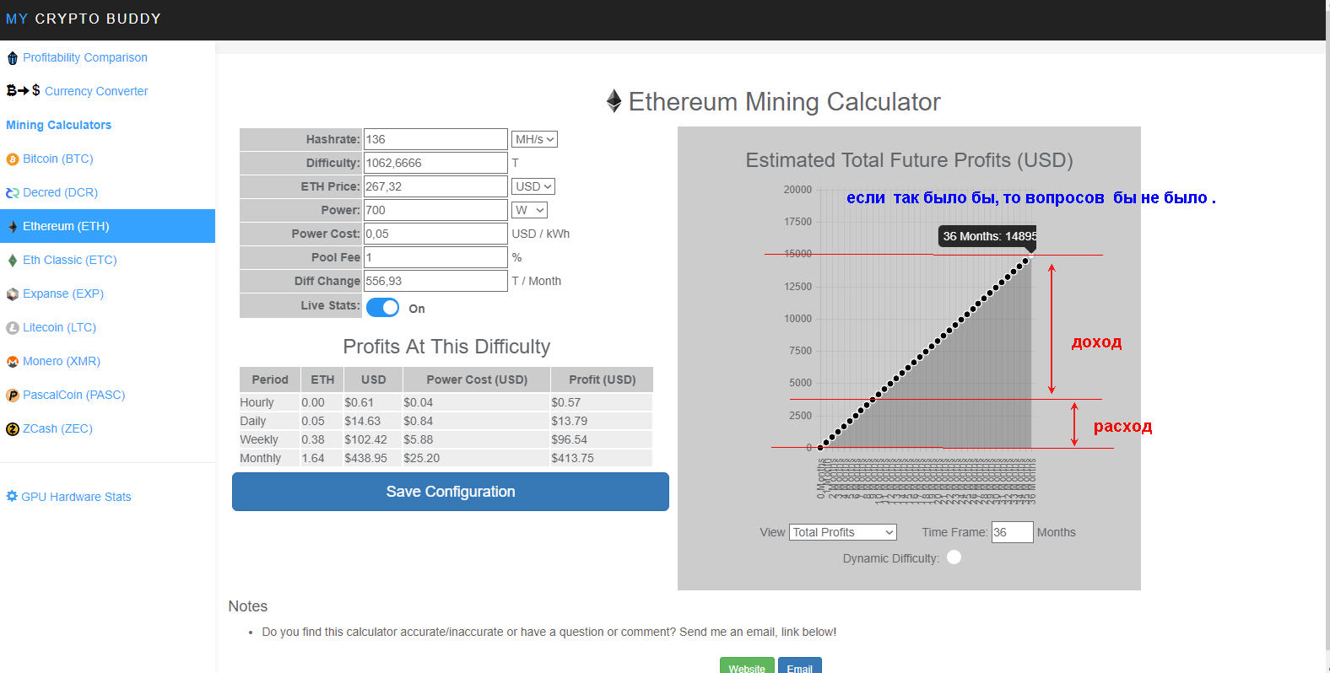
Task: Turn off the Live Stats switch
Action: click(382, 307)
